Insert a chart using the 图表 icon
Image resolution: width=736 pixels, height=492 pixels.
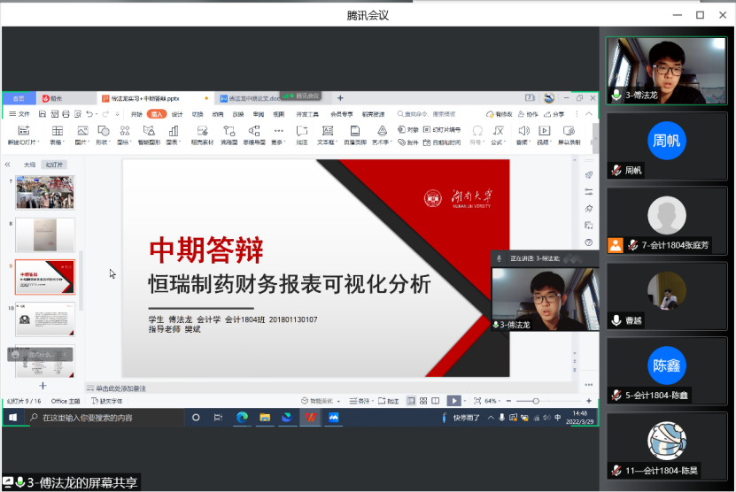pos(174,131)
